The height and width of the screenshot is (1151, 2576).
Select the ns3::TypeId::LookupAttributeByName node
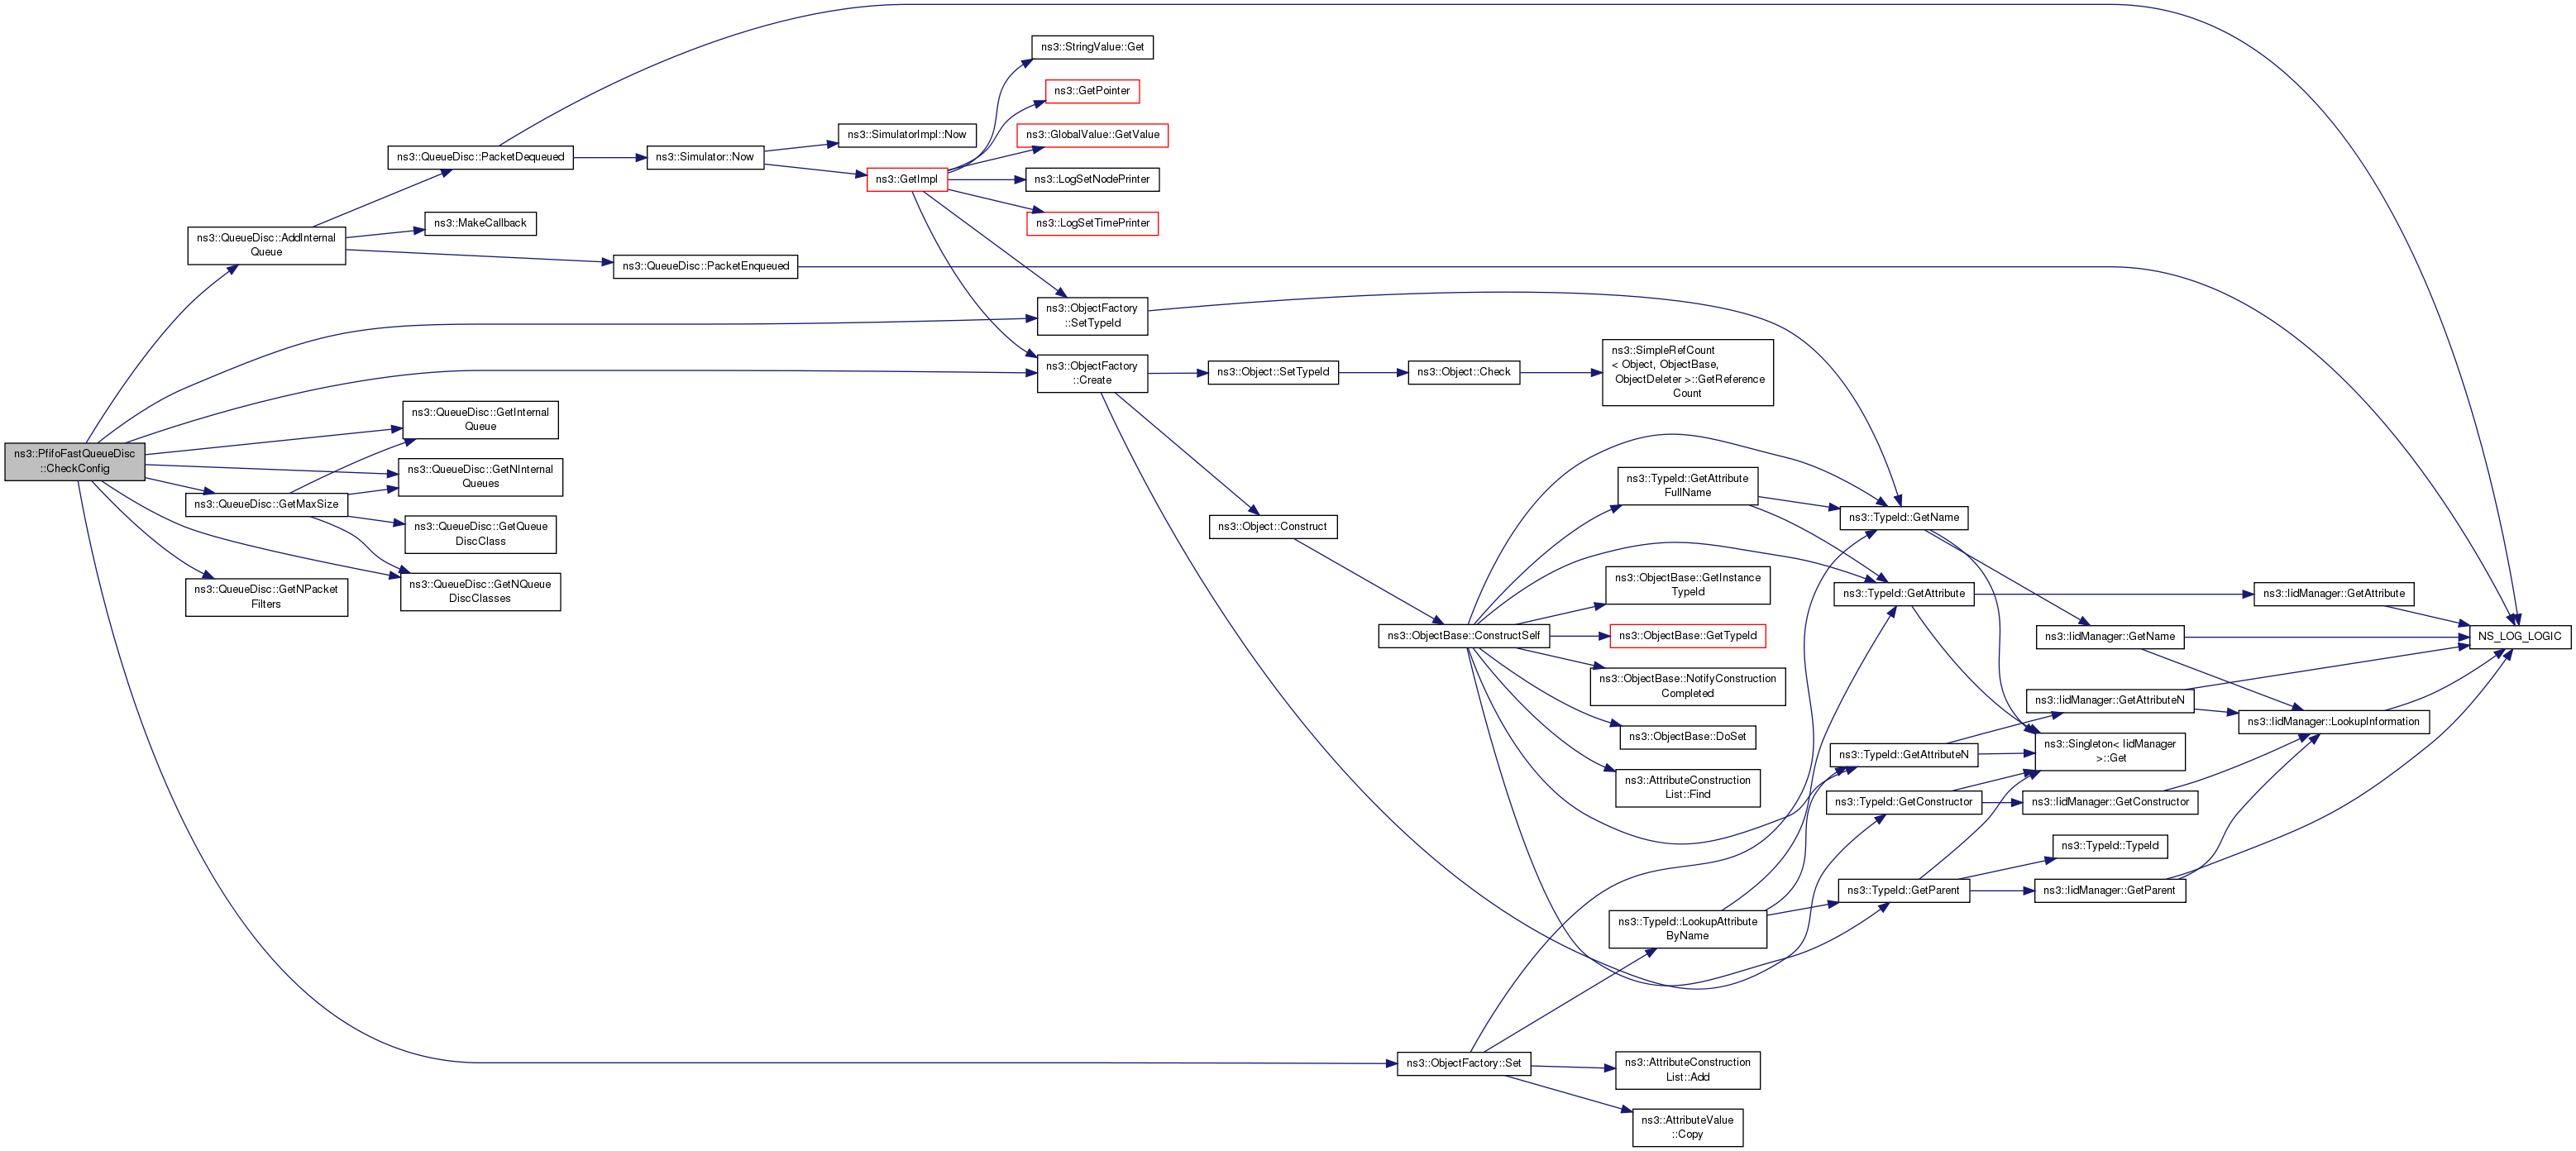(x=1687, y=929)
